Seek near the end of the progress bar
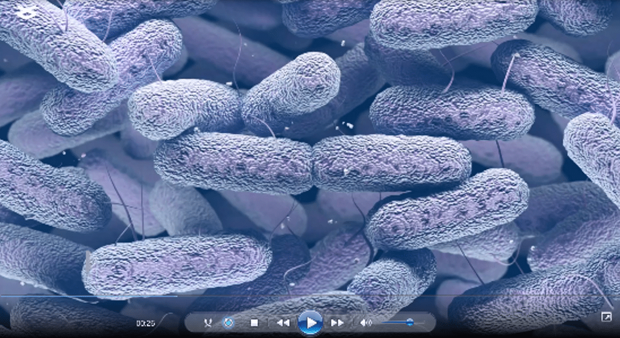Image resolution: width=620 pixels, height=338 pixels. click(607, 296)
